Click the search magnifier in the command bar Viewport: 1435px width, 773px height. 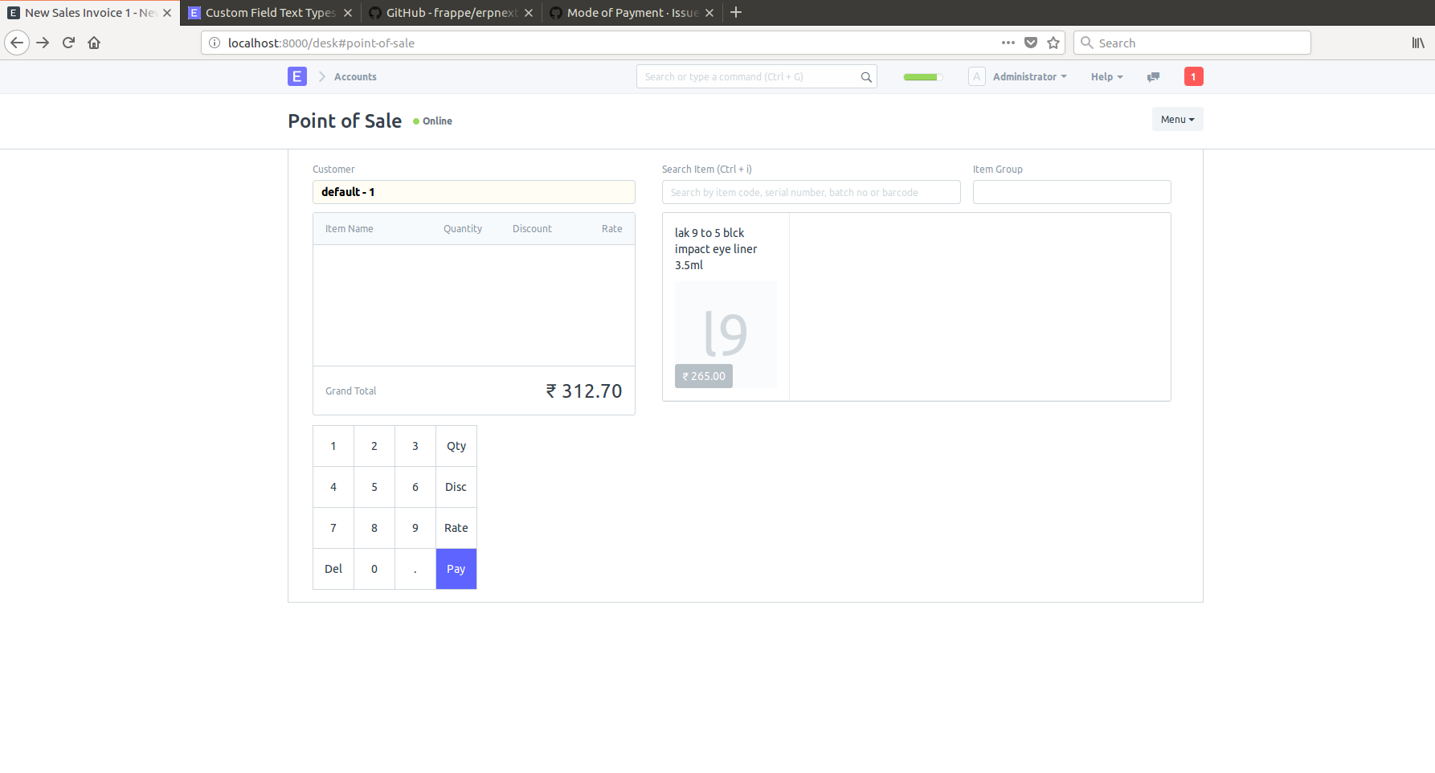click(865, 76)
